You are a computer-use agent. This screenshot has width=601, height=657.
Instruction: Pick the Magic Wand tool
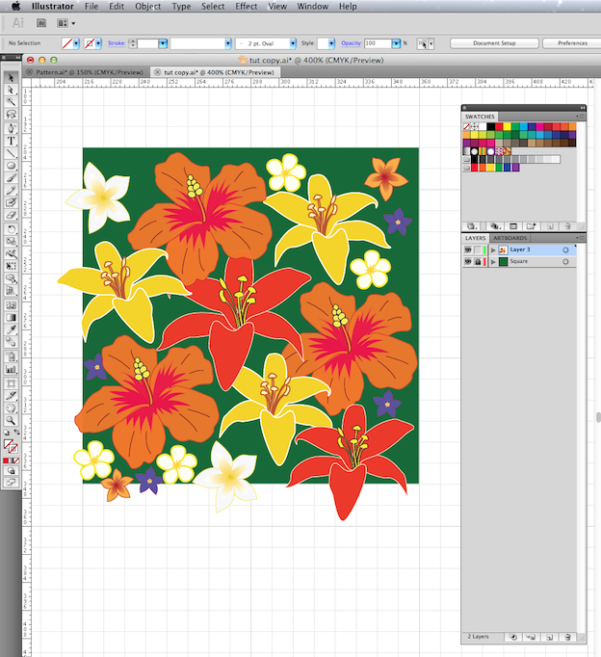click(x=11, y=102)
